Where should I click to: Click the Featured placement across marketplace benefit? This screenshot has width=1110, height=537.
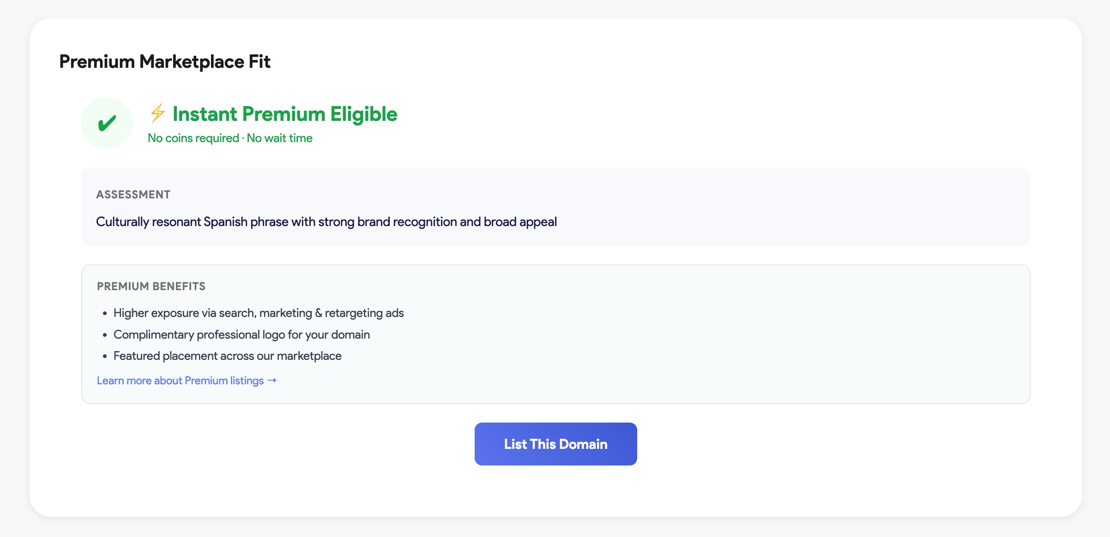[x=227, y=356]
